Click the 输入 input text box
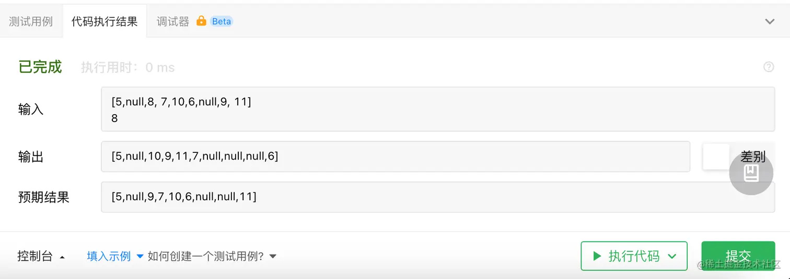This screenshot has width=790, height=279. click(x=438, y=109)
